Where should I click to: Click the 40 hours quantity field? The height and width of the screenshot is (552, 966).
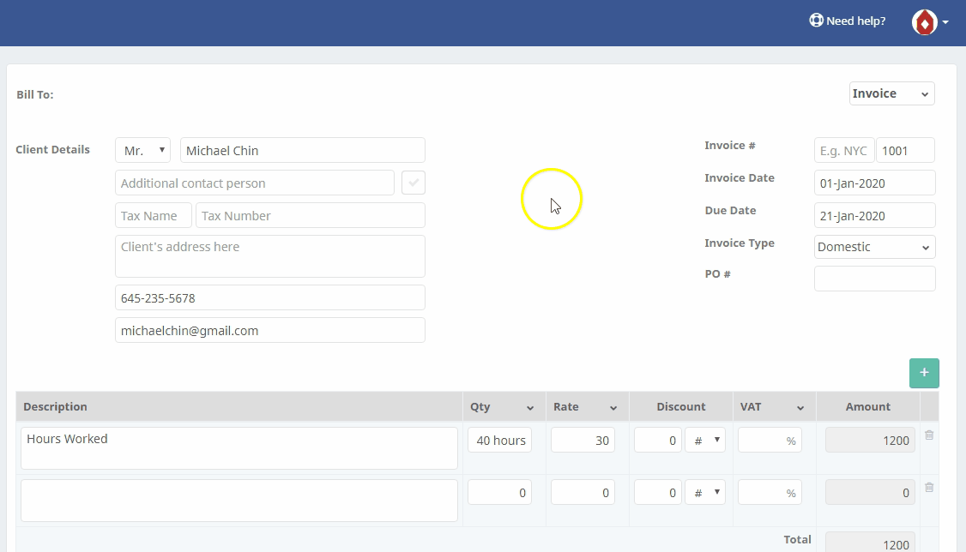499,440
